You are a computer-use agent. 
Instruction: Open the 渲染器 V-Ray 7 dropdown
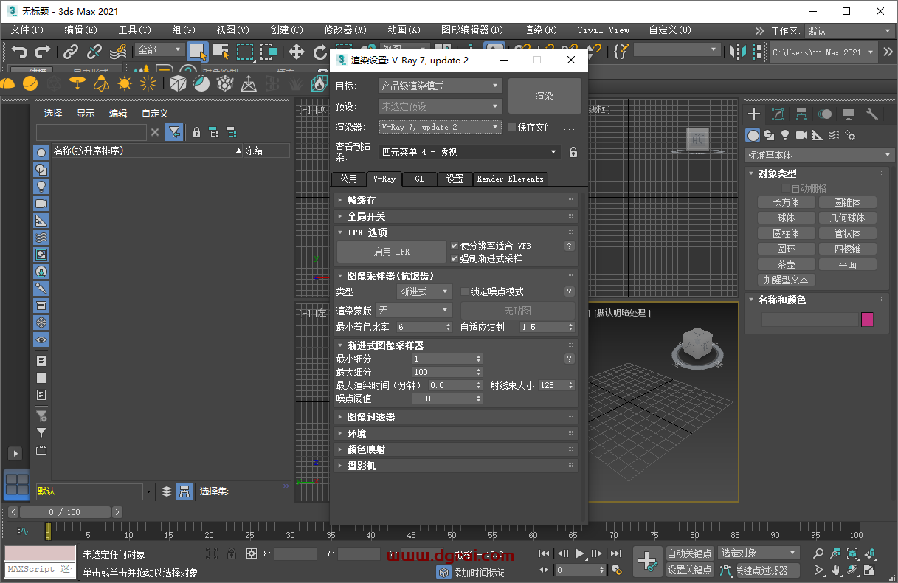click(x=441, y=127)
